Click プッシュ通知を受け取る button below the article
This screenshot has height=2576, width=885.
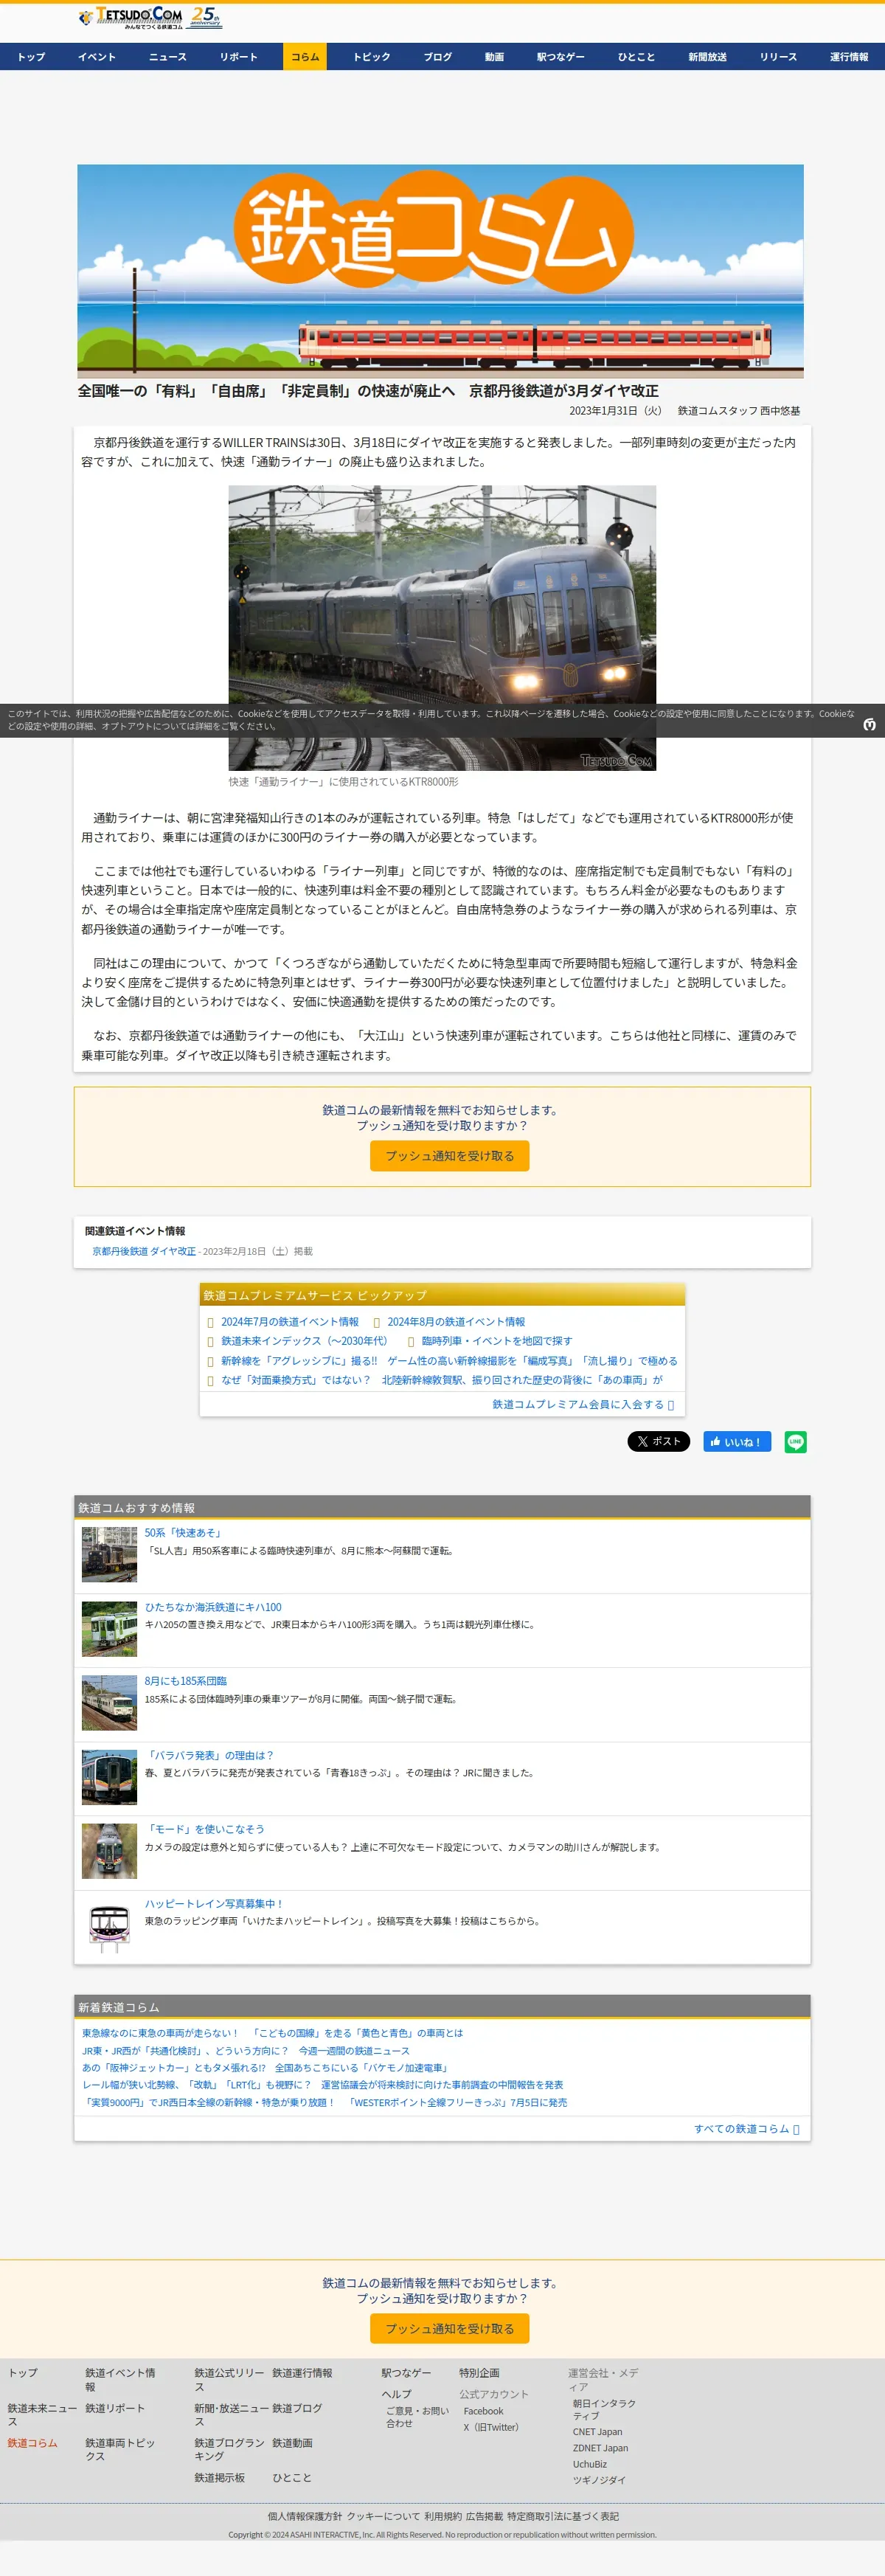tap(450, 1155)
